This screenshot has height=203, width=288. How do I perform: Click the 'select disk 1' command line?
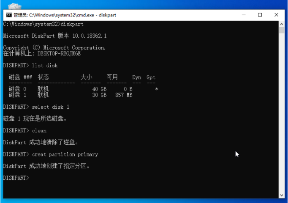(50, 107)
